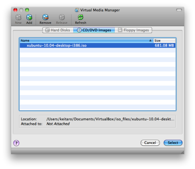
Task: Click the toolbar toggle pill in title bar
Action: pos(179,10)
